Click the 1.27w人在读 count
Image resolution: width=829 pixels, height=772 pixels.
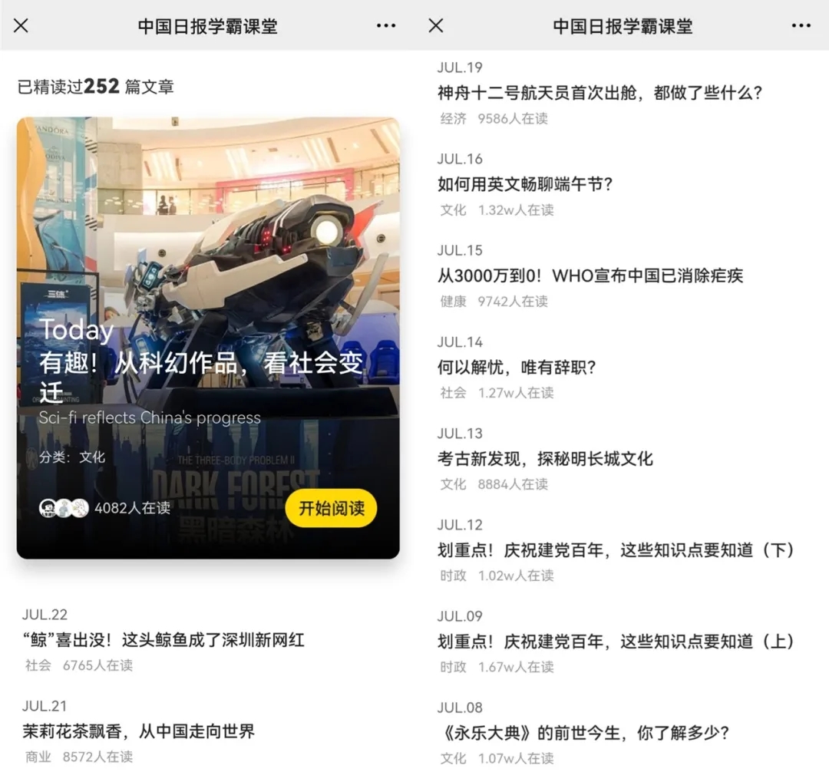point(516,393)
